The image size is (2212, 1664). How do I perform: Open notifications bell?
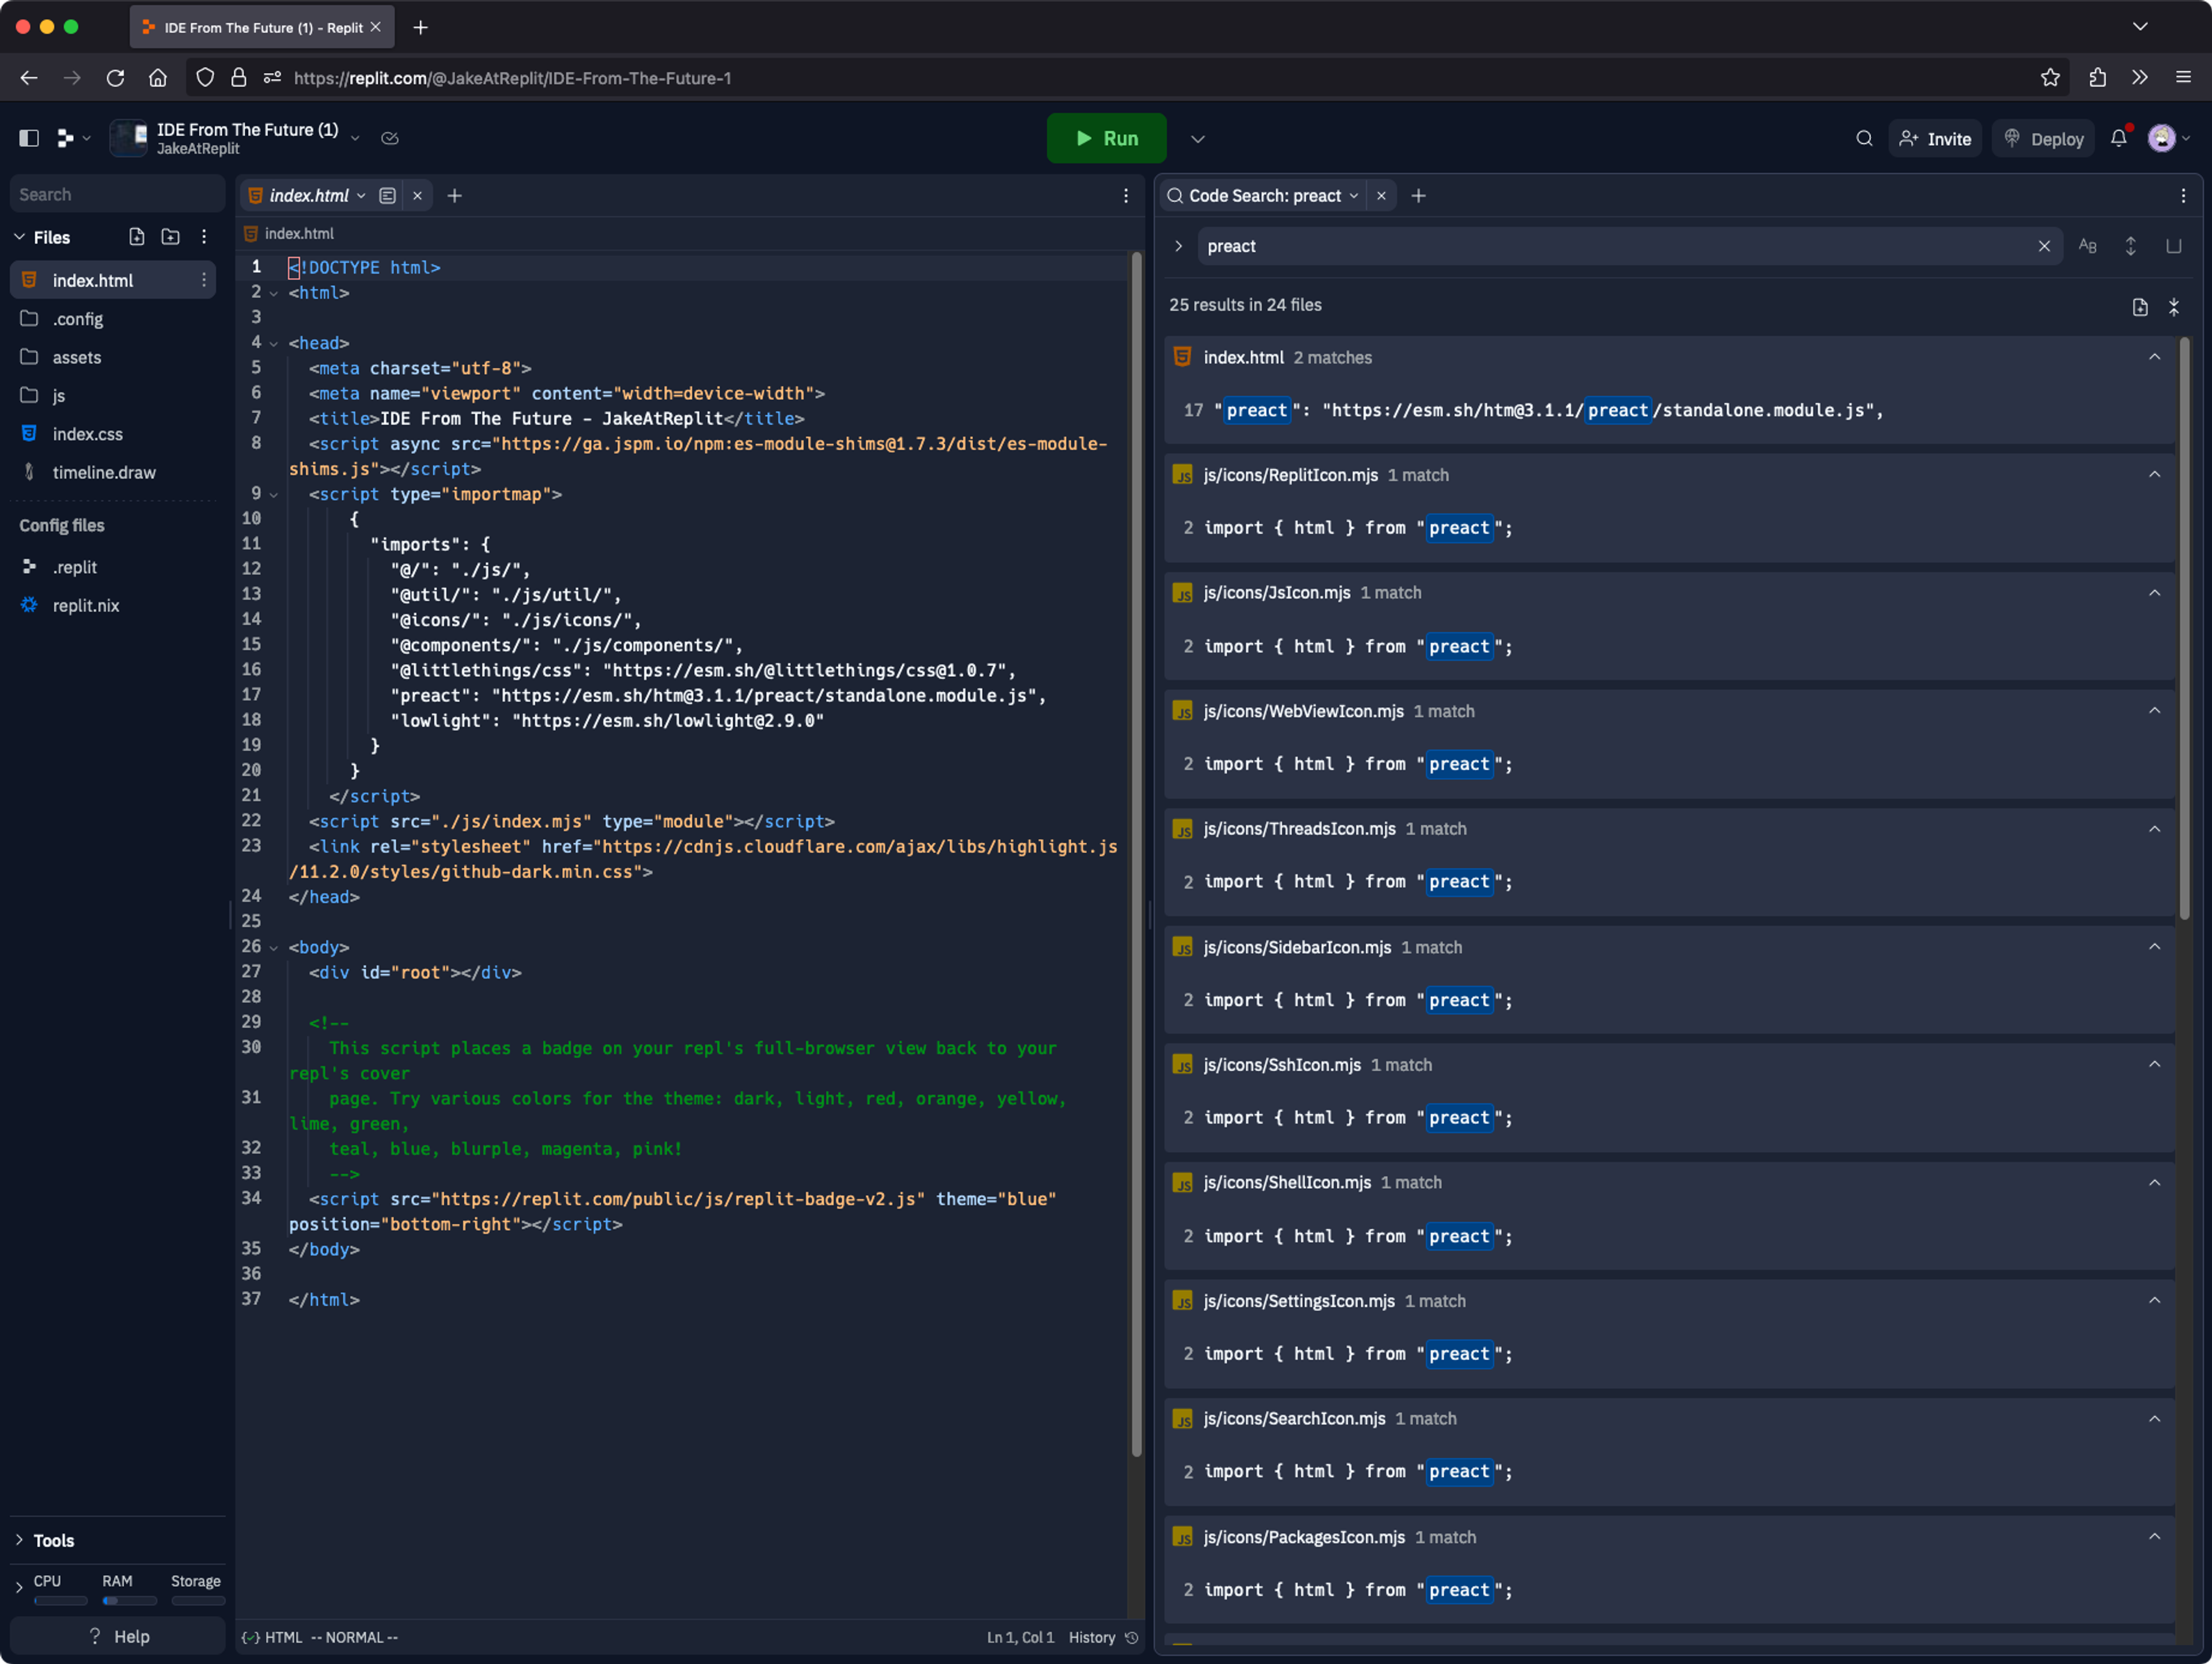(x=2118, y=138)
